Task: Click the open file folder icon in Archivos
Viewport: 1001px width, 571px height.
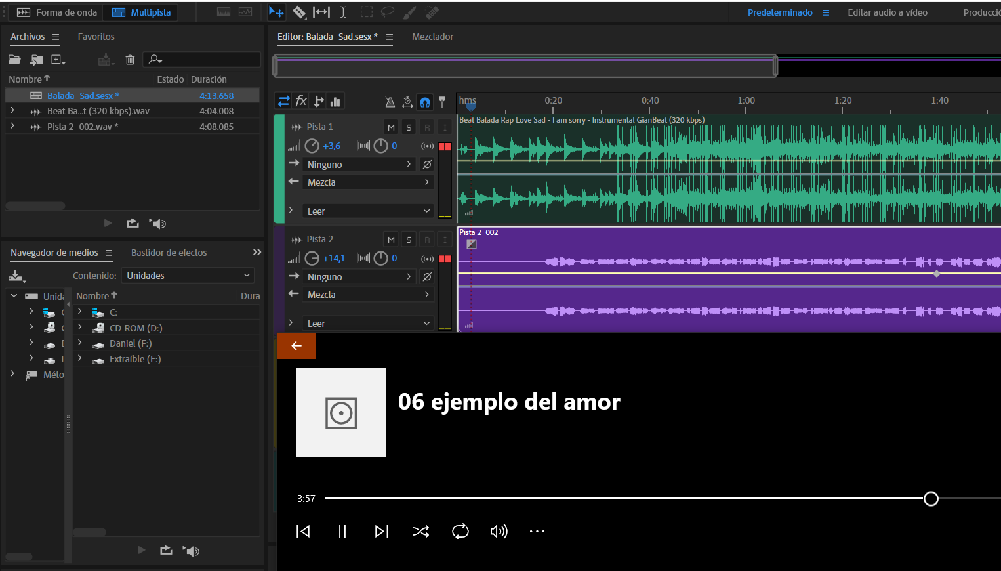Action: (14, 60)
